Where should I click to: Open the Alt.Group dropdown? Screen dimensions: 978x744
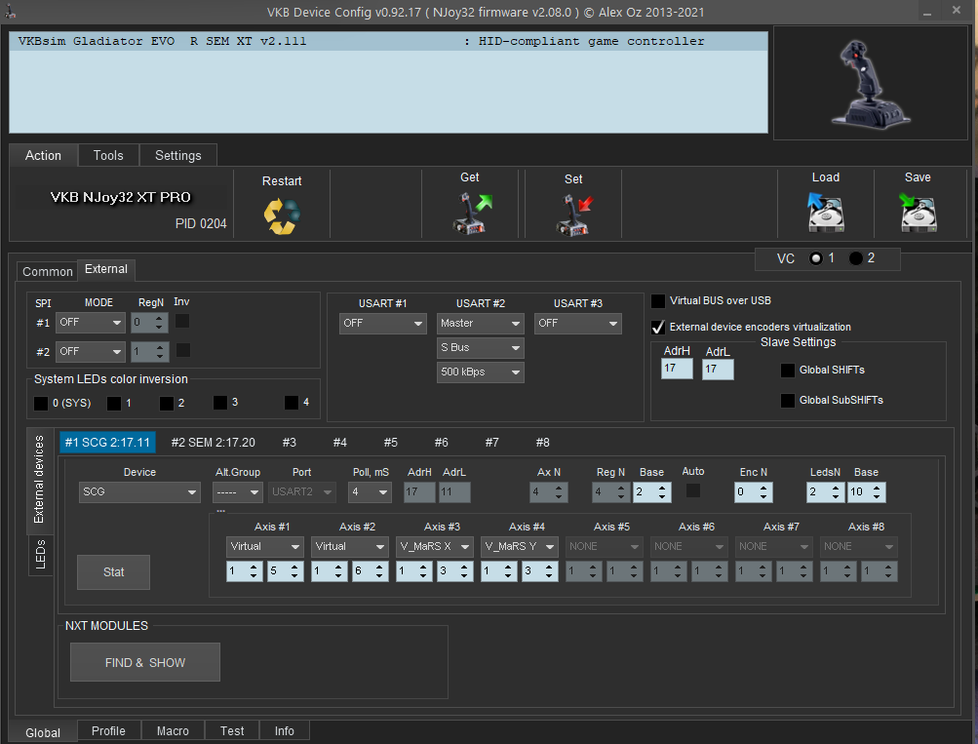pyautogui.click(x=238, y=492)
